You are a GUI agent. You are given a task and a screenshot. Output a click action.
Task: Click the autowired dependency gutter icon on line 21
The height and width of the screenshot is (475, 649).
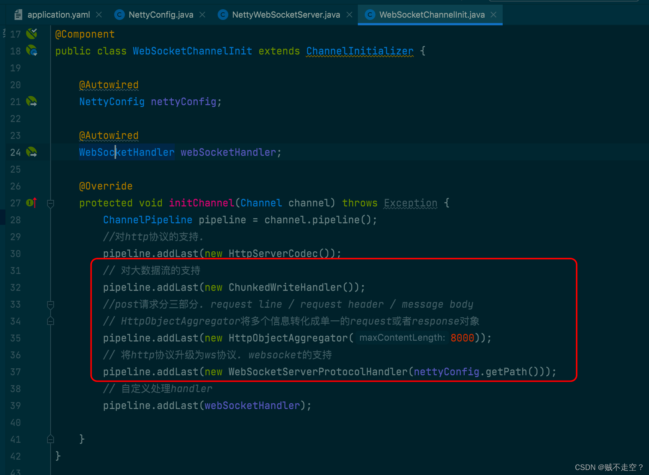click(31, 101)
